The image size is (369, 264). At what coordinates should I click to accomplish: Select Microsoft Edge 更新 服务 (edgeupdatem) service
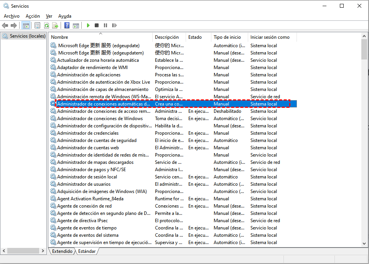pyautogui.click(x=173, y=53)
